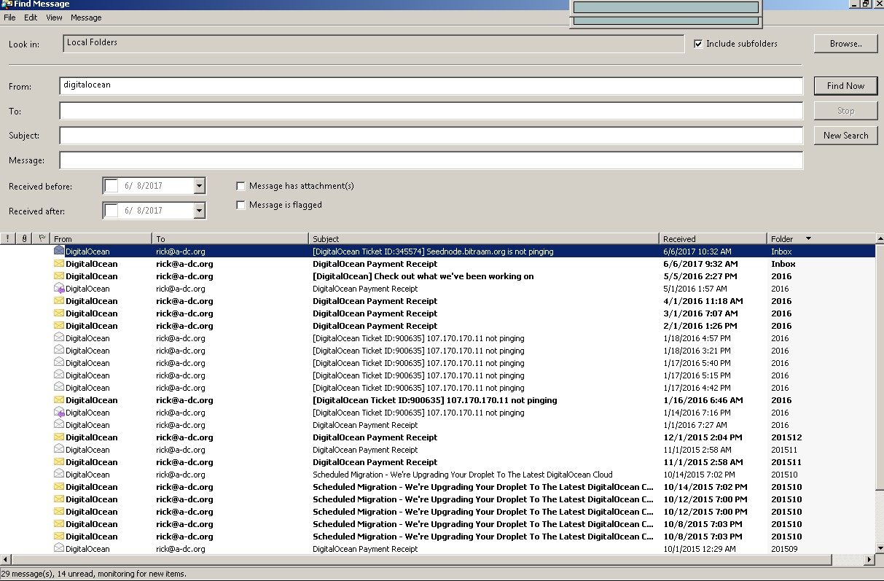The image size is (884, 581).
Task: Click envelope icon of 6/6/2017 Payment Receipt
Action: click(59, 264)
